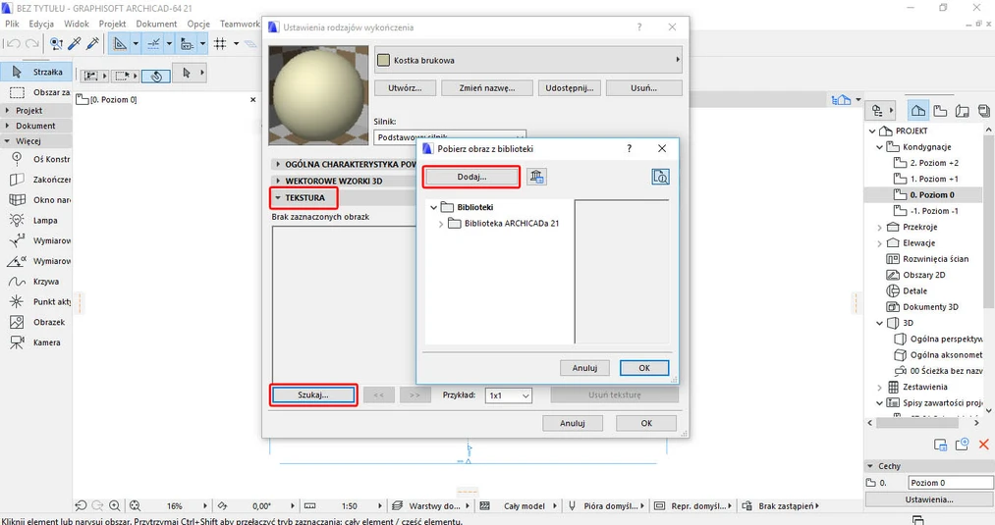Image resolution: width=995 pixels, height=525 pixels.
Task: Click the find and select icon
Action: click(x=56, y=44)
